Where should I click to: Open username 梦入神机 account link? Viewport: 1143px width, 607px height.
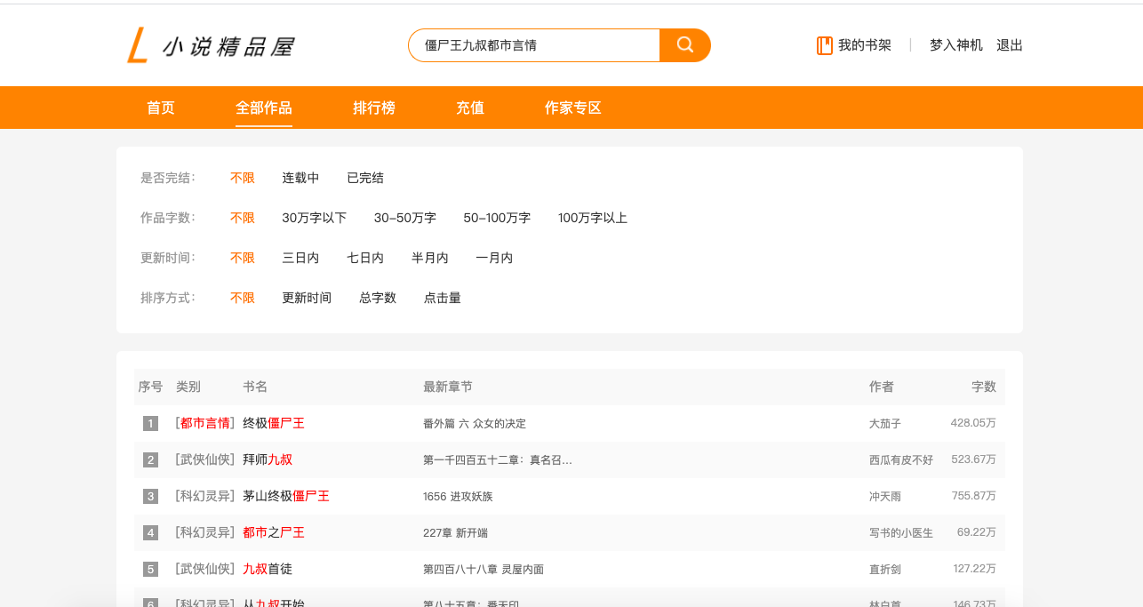[x=955, y=45]
